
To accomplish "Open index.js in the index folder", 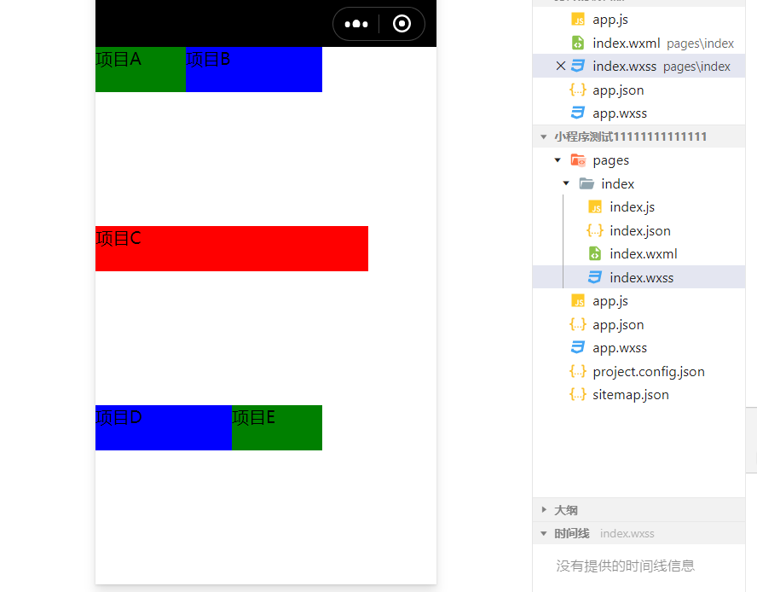I will point(639,206).
